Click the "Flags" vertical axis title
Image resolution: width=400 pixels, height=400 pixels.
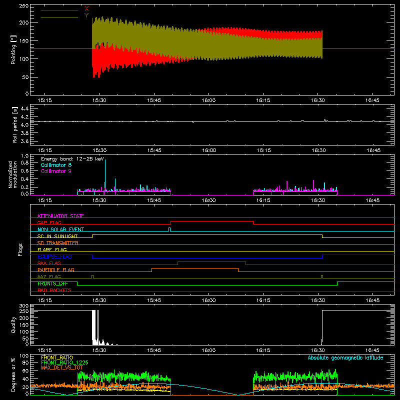20,249
